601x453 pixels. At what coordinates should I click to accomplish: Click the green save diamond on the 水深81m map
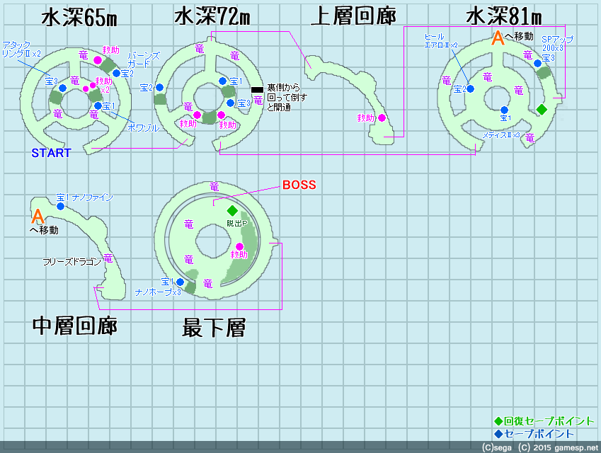542,109
